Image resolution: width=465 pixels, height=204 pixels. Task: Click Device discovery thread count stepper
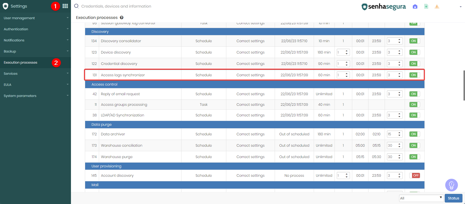pos(343,52)
